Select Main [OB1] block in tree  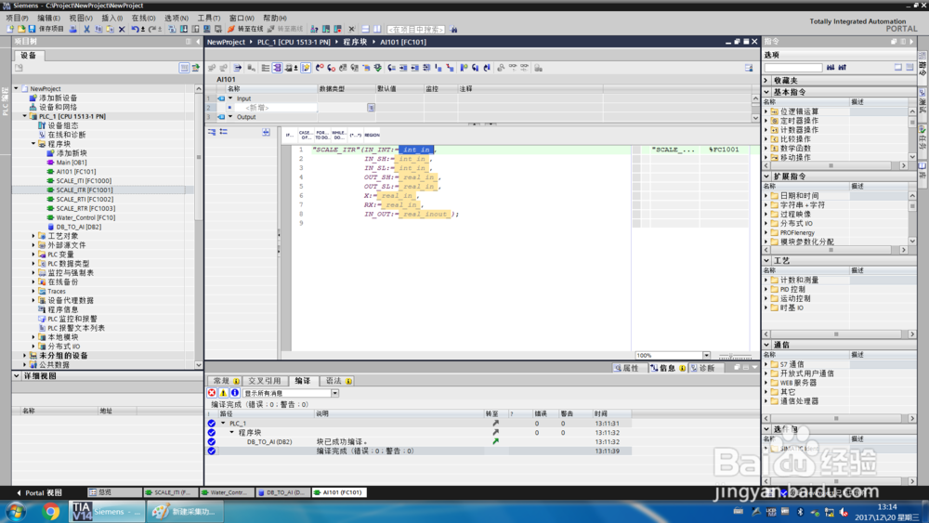coord(72,163)
